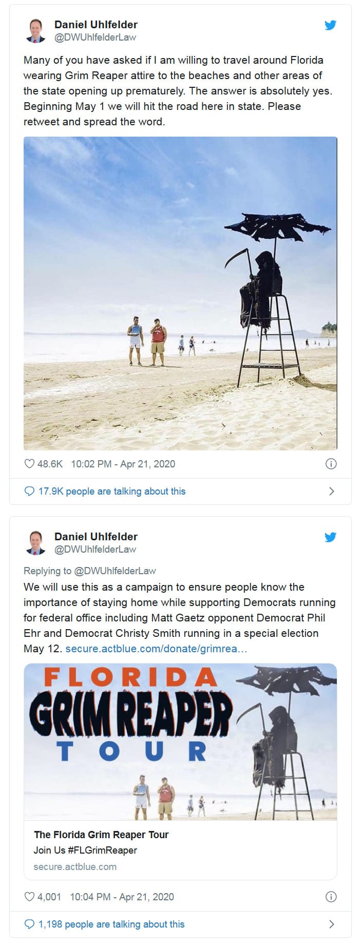Like the first tweet with heart icon
The image size is (363, 945).
point(30,464)
